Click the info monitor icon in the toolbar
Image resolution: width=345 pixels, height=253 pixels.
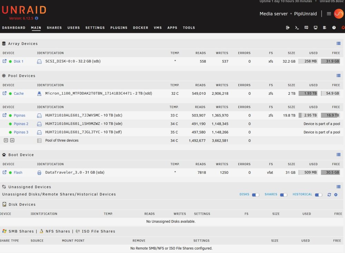316,28
